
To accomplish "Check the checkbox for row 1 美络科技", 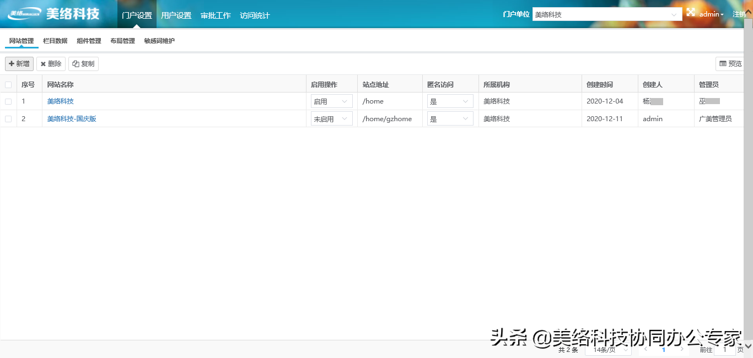I will [8, 101].
